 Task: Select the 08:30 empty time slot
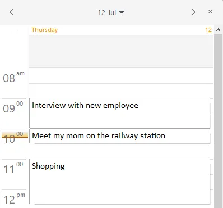coord(121,91)
